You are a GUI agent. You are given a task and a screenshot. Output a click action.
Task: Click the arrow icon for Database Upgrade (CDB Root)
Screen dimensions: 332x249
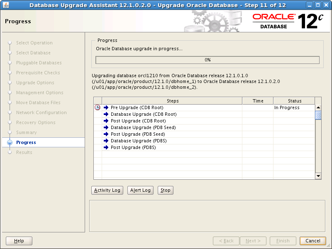[x=106, y=114]
